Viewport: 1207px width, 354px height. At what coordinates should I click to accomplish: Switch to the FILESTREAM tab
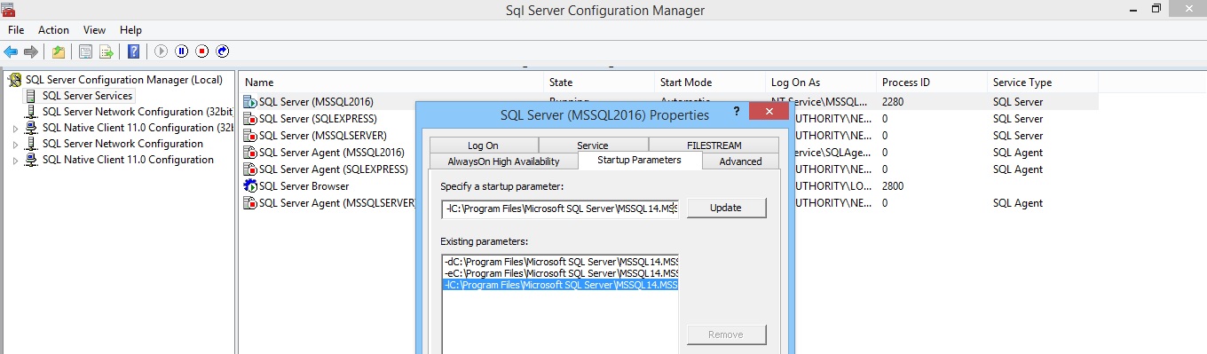point(714,146)
